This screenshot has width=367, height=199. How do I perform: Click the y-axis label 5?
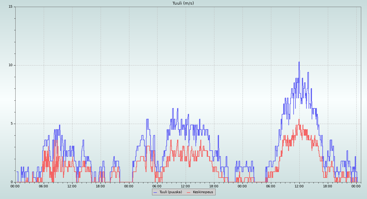coord(12,124)
